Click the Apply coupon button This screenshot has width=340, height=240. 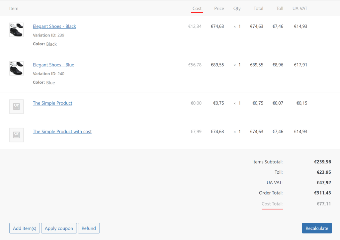(x=59, y=228)
